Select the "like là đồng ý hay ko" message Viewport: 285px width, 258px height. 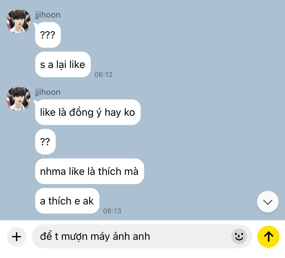[x=88, y=112]
